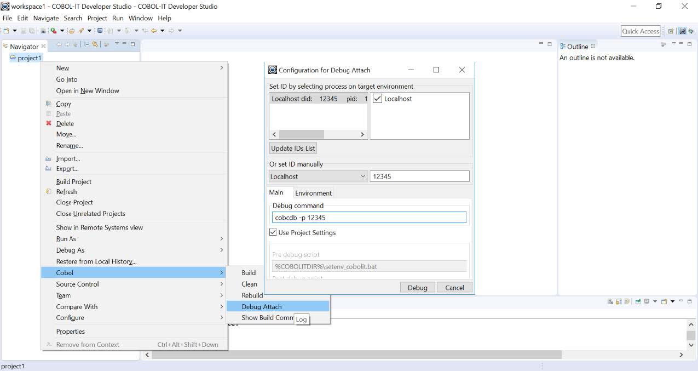This screenshot has width=698, height=371.
Task: Open the Print tool in the toolbar
Action: coord(43,31)
